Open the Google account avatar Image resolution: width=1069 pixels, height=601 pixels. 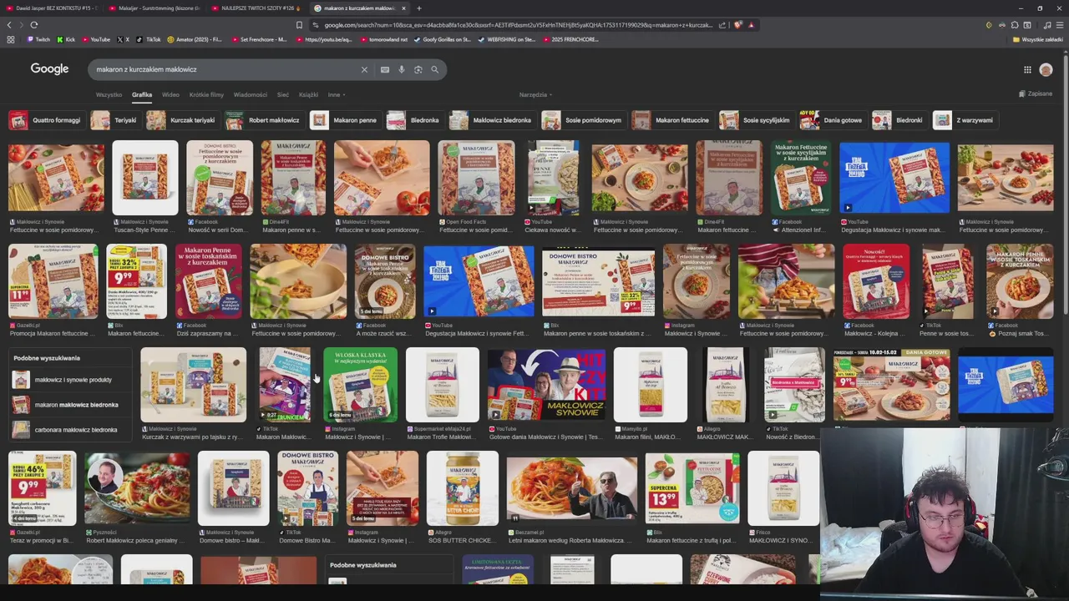(1046, 70)
